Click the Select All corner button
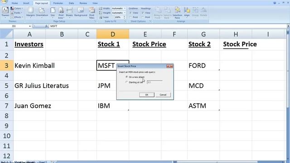The height and width of the screenshot is (163, 290). (x=7, y=34)
